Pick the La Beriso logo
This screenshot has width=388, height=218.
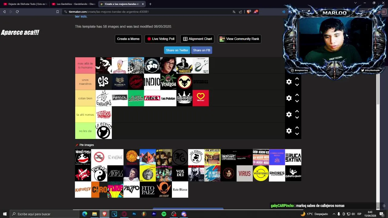[x=103, y=131]
